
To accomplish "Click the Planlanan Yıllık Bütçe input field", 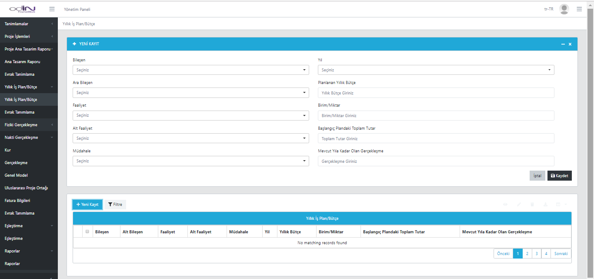I will tap(436, 93).
